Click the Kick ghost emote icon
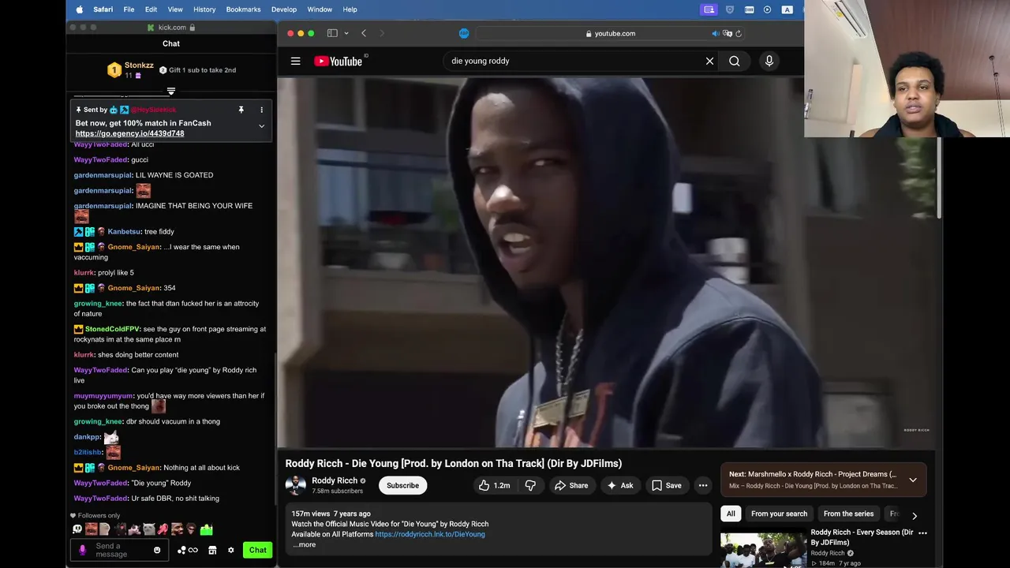This screenshot has height=568, width=1010. point(77,529)
